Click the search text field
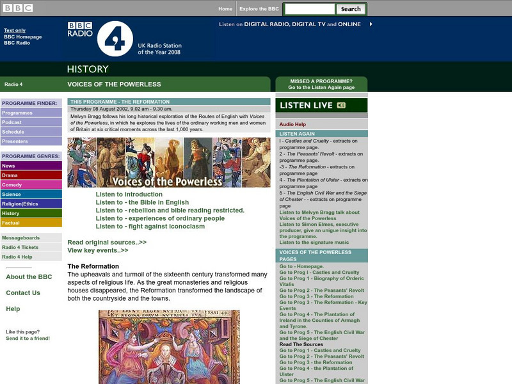 tap(309, 8)
